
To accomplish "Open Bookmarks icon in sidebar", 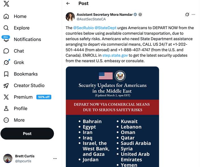I will (6, 74).
